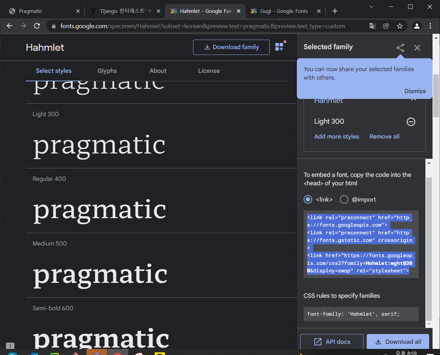Click the Semi-bold 600 style label
The image size is (440, 355).
tap(53, 308)
